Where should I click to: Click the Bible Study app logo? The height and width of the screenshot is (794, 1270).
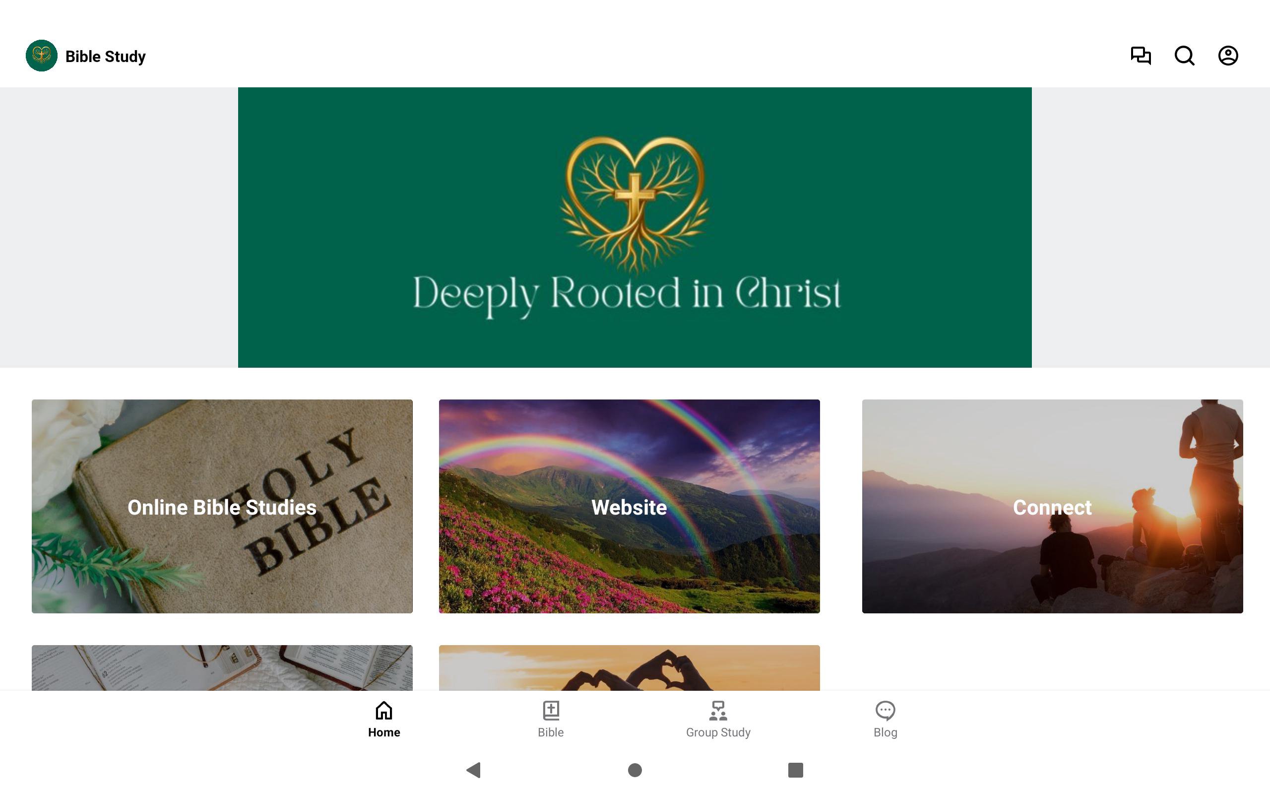(x=42, y=56)
